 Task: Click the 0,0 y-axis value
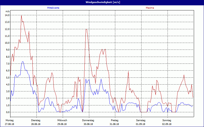coord(7,112)
